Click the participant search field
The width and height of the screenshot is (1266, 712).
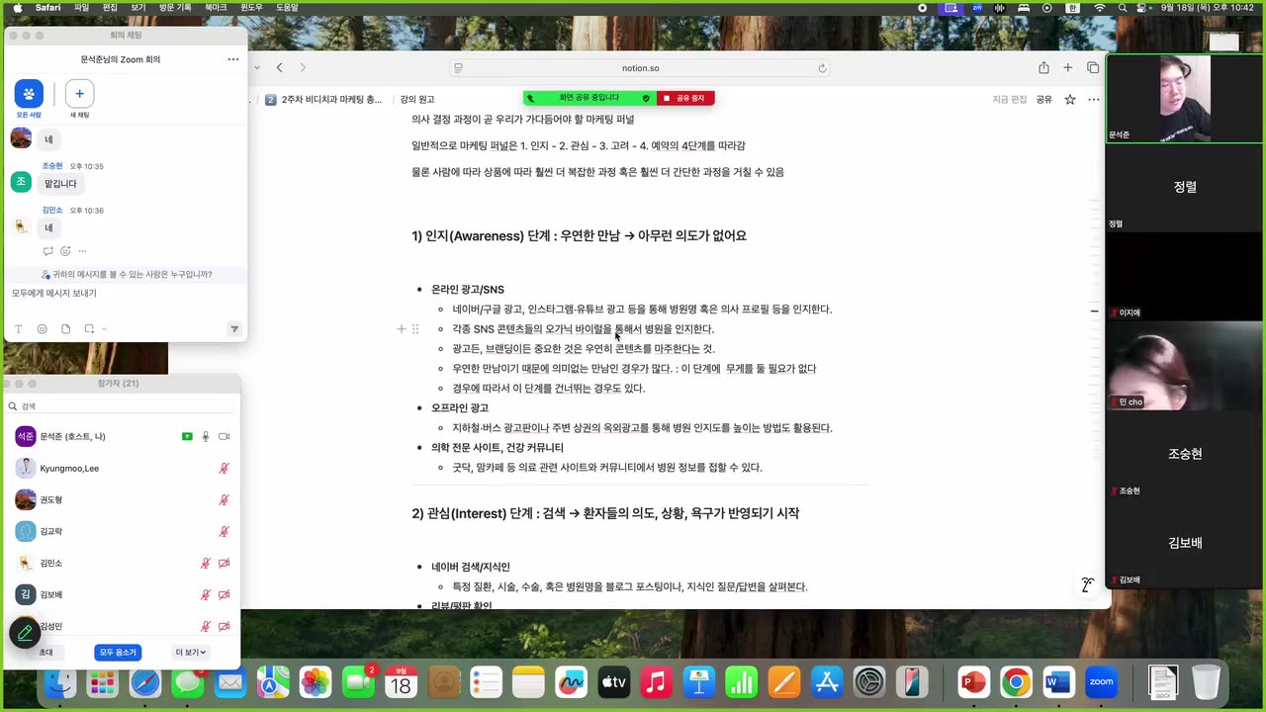(121, 406)
